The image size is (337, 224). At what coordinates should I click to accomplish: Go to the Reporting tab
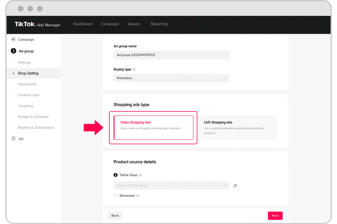(x=159, y=24)
